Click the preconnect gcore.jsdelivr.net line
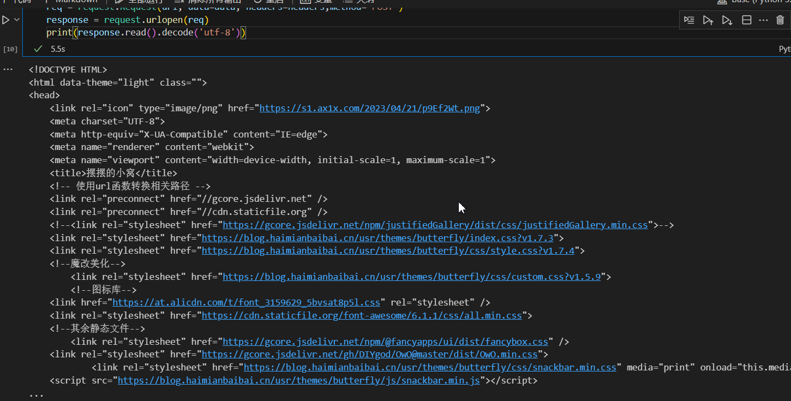 (x=188, y=199)
